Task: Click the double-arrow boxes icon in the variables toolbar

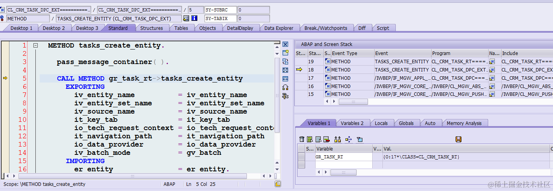Action: pyautogui.click(x=337, y=139)
